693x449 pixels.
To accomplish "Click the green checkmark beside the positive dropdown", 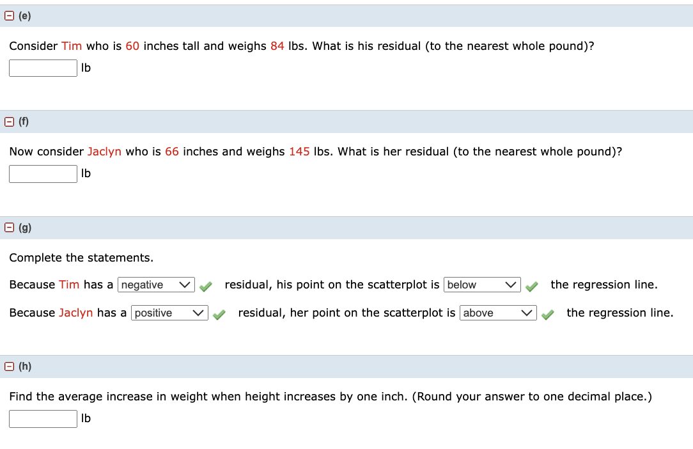I will (219, 314).
